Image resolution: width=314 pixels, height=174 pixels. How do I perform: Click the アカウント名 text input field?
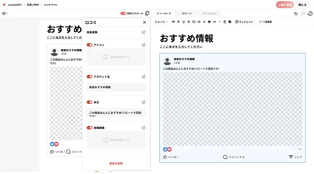(116, 87)
